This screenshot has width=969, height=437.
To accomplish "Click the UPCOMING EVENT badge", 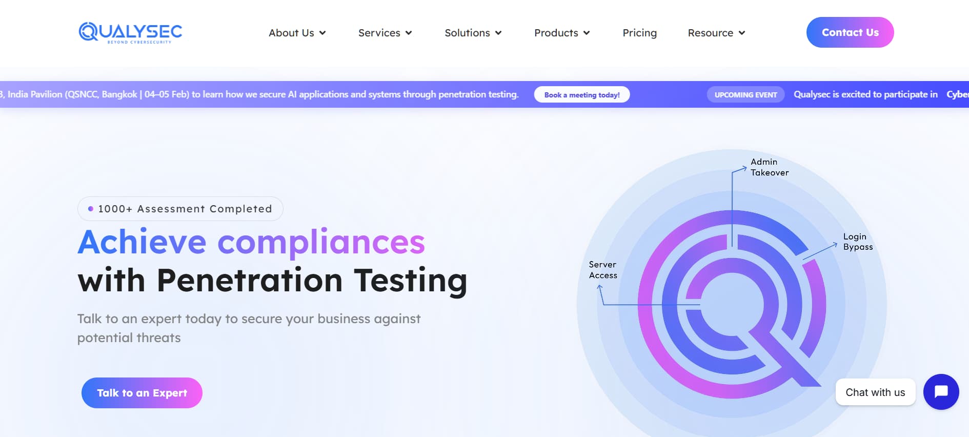I will click(745, 94).
